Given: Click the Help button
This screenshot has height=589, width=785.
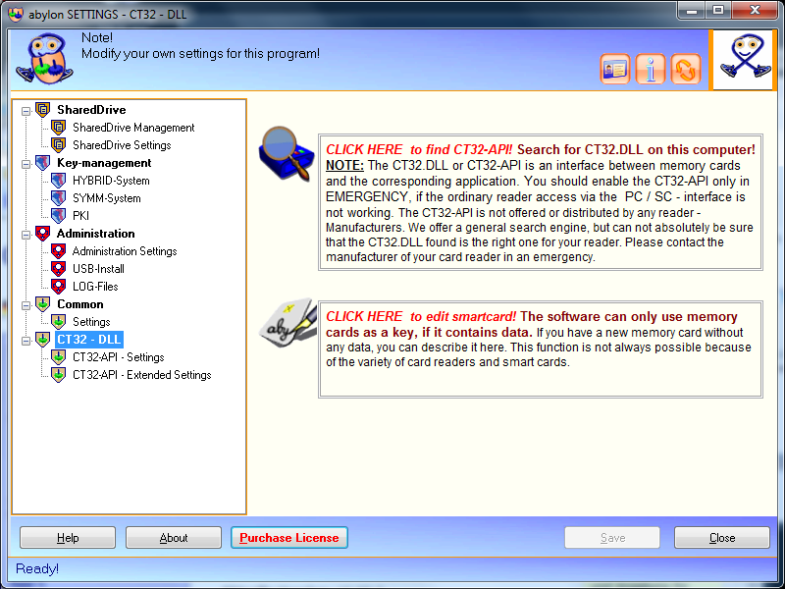Looking at the screenshot, I should pos(68,537).
